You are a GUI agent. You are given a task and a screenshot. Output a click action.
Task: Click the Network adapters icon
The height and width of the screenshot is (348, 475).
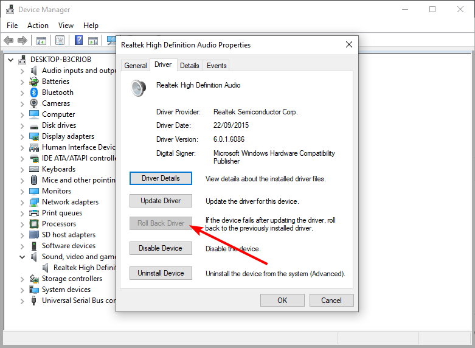tap(34, 202)
